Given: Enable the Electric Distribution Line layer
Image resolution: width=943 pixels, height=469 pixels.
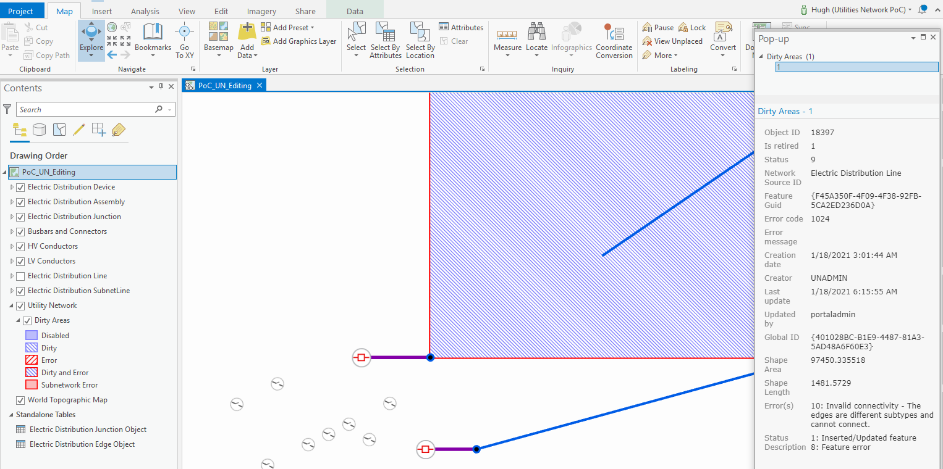Looking at the screenshot, I should pyautogui.click(x=20, y=276).
